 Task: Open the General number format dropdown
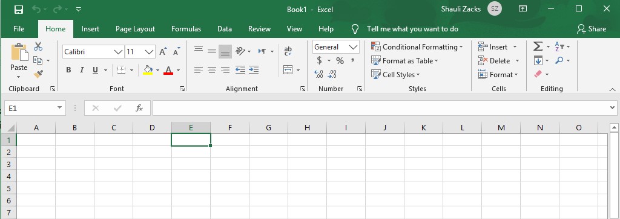tap(354, 47)
